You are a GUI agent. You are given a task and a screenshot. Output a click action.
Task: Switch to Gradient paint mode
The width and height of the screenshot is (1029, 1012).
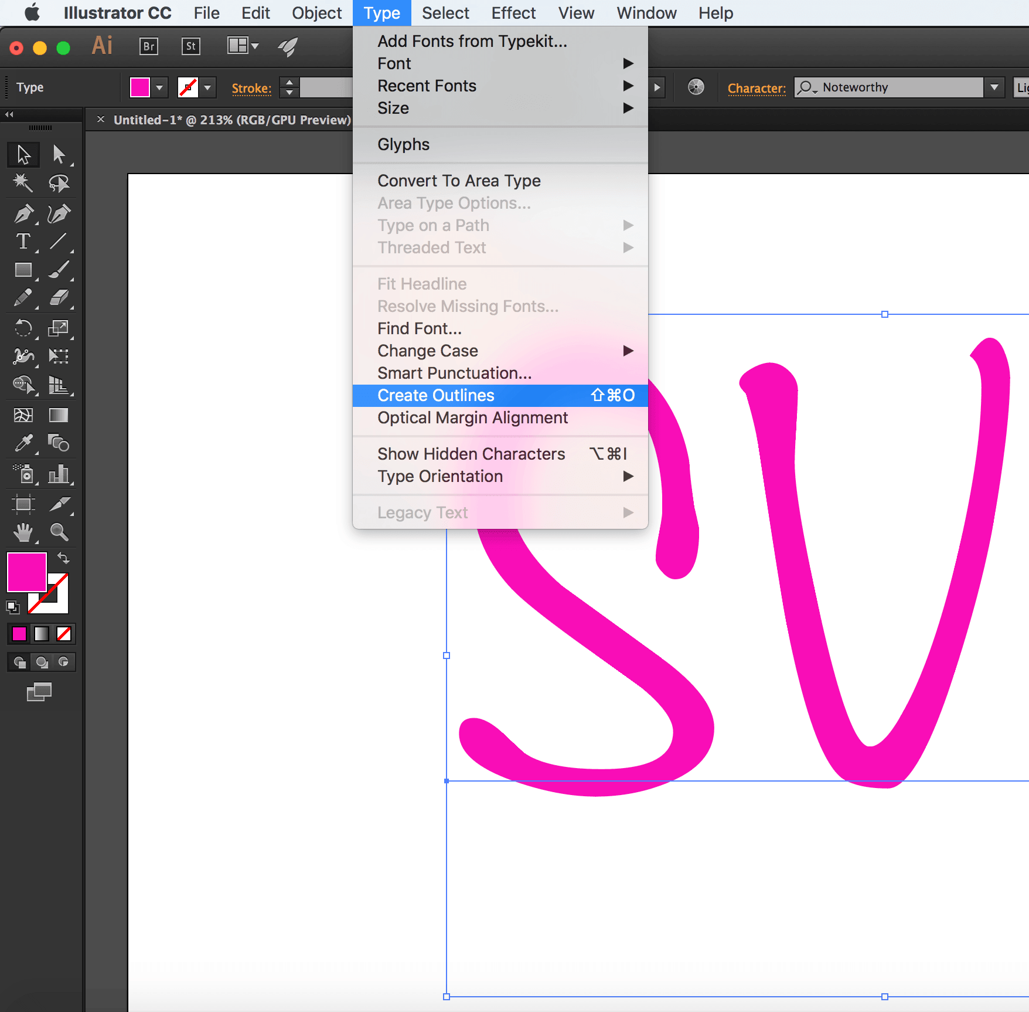[x=42, y=634]
